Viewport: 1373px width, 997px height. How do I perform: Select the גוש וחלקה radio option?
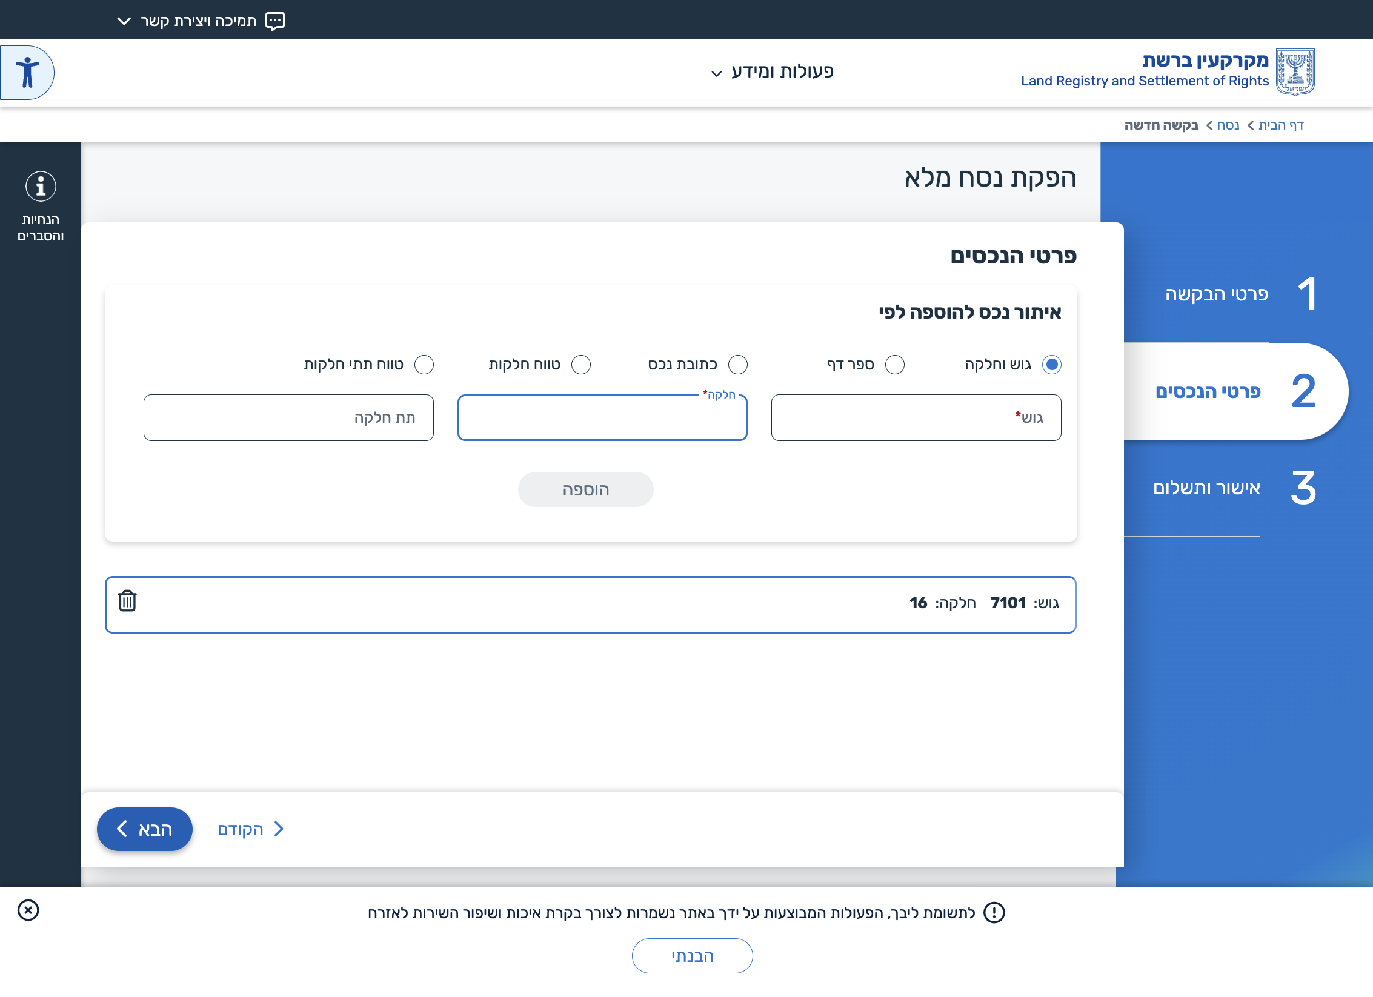(x=1052, y=365)
